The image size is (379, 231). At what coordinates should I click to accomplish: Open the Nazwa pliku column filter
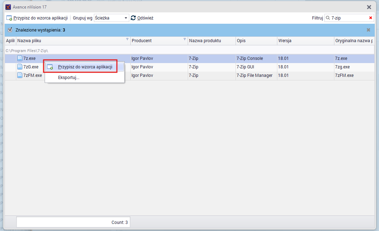pyautogui.click(x=128, y=40)
